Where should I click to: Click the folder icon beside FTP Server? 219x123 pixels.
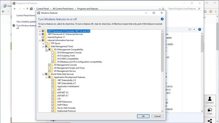click(49, 43)
